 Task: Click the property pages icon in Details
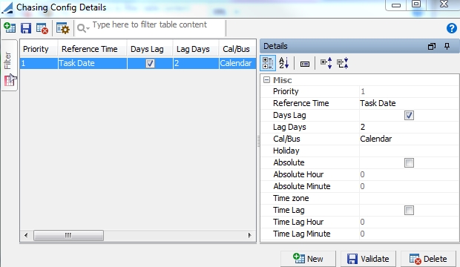[x=305, y=64]
